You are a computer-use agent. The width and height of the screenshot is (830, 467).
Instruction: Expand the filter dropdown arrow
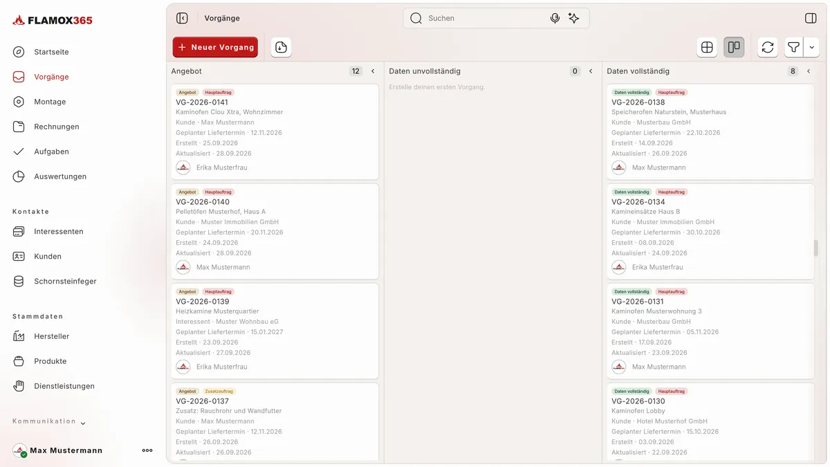point(811,47)
